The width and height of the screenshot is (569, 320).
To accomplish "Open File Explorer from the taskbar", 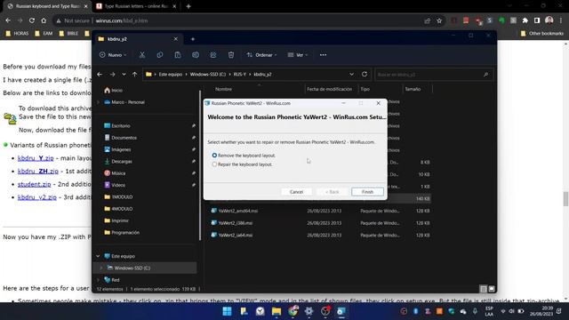I will tap(276, 311).
